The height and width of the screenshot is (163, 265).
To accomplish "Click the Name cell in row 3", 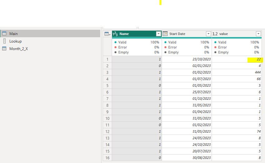I will click(137, 72).
